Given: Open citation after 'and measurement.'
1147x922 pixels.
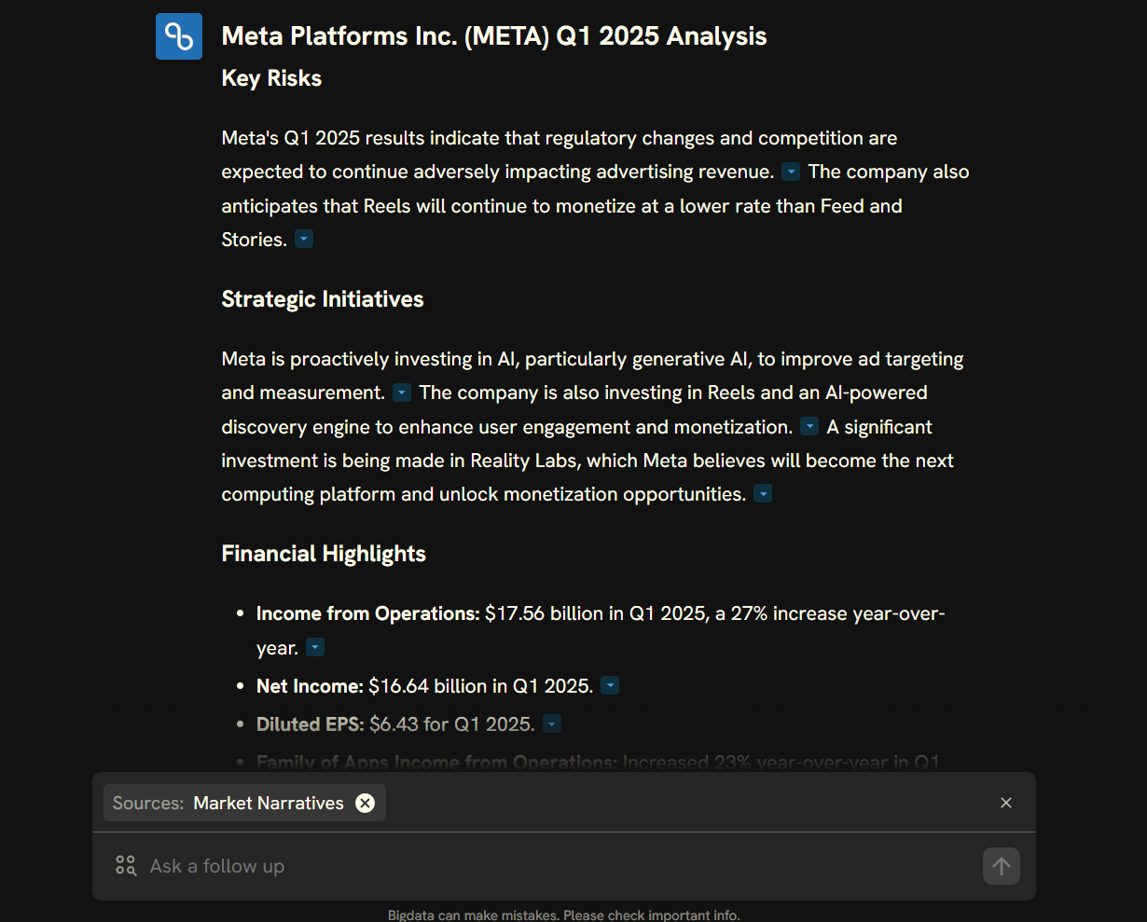Looking at the screenshot, I should (402, 393).
